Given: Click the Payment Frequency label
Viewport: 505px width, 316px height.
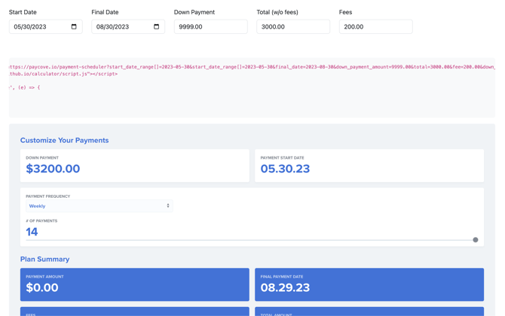Looking at the screenshot, I should tap(48, 196).
